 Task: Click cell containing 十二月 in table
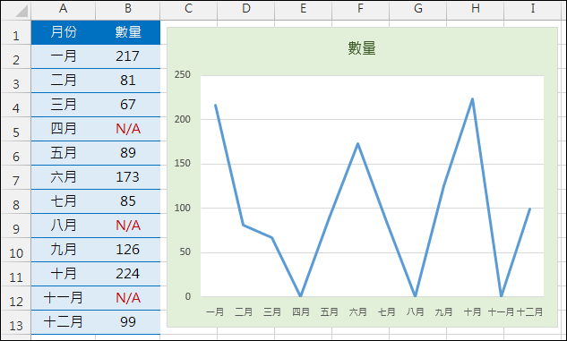pyautogui.click(x=64, y=322)
